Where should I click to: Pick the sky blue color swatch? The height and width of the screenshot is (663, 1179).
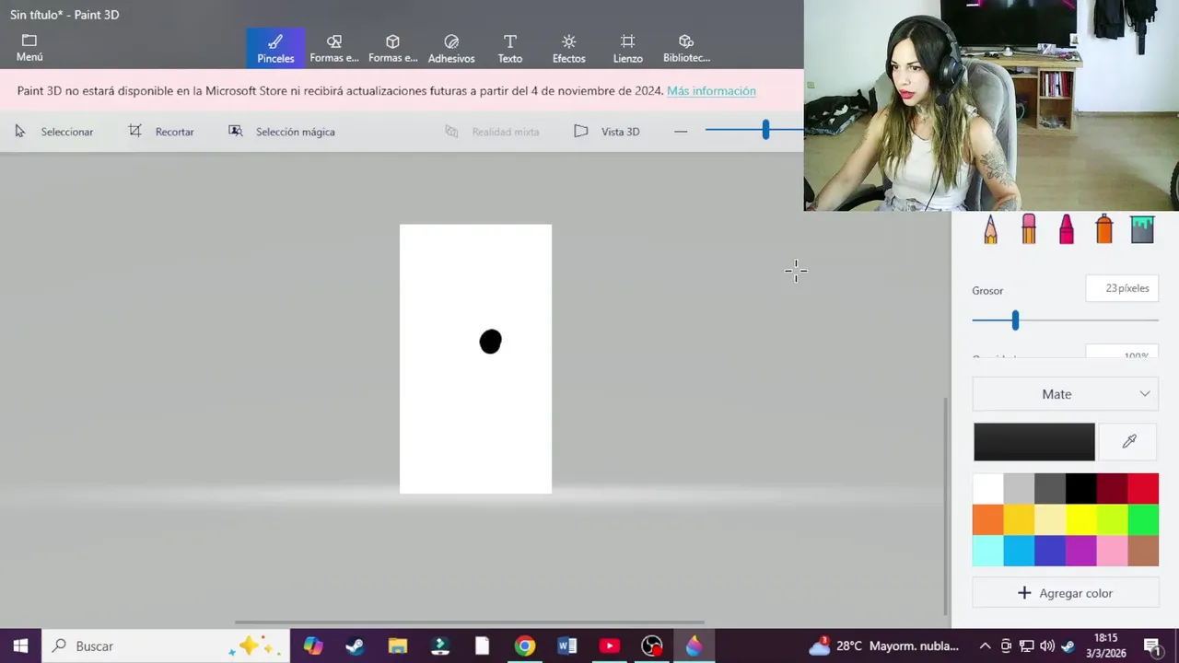tap(1019, 551)
